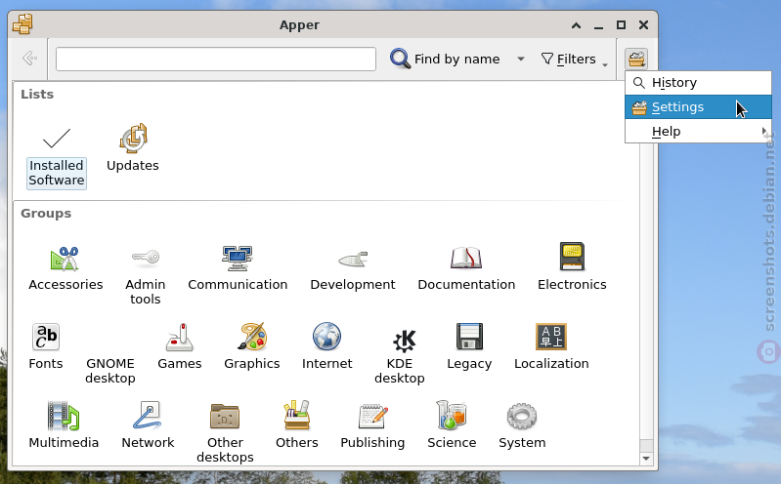
Task: Open the Help submenu
Action: click(698, 132)
